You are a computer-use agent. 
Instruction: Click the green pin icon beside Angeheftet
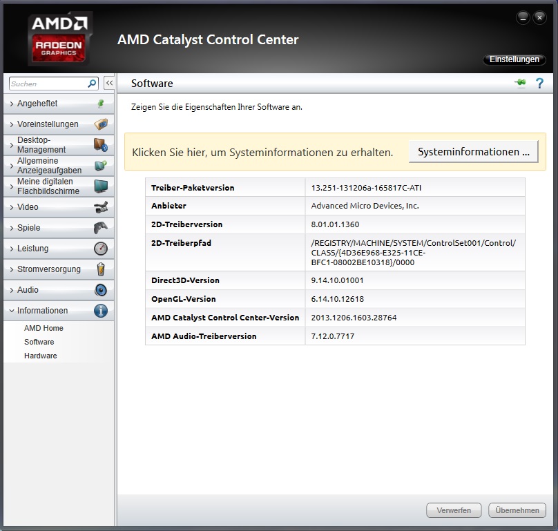pyautogui.click(x=101, y=104)
